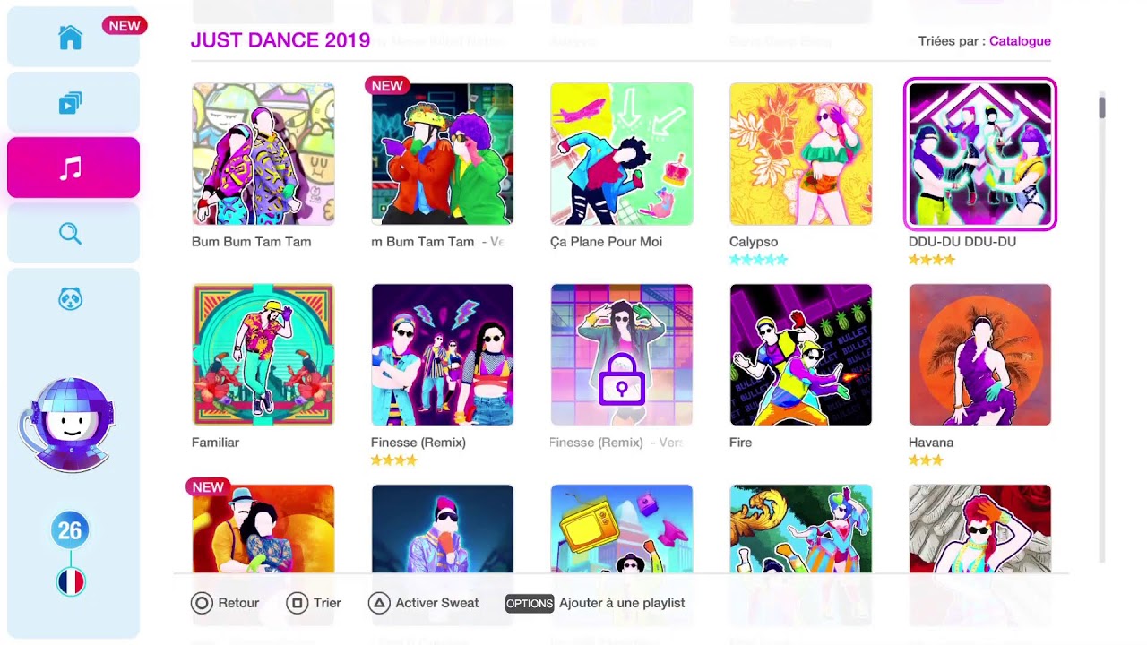Image resolution: width=1147 pixels, height=645 pixels.
Task: Click Activer Sweat label
Action: pos(437,603)
